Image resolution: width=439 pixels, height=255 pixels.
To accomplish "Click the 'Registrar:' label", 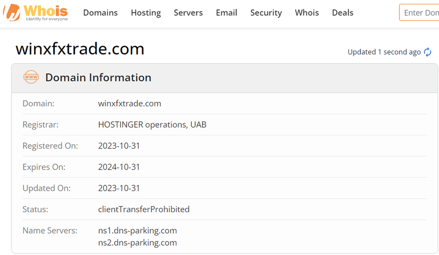I will [x=41, y=124].
